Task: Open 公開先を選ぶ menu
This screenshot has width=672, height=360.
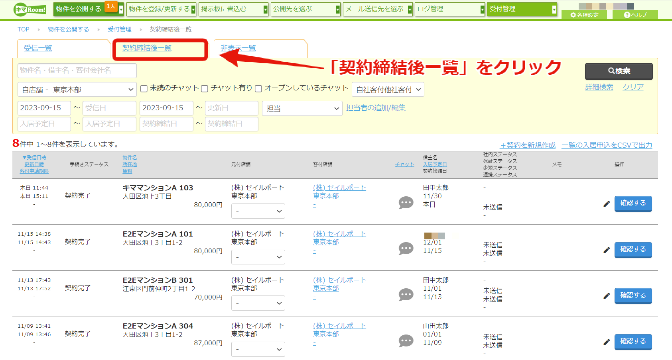Action: point(305,9)
